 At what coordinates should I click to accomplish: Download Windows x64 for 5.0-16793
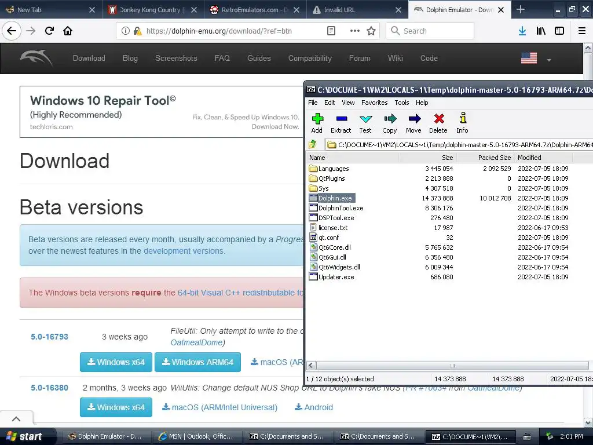(116, 362)
